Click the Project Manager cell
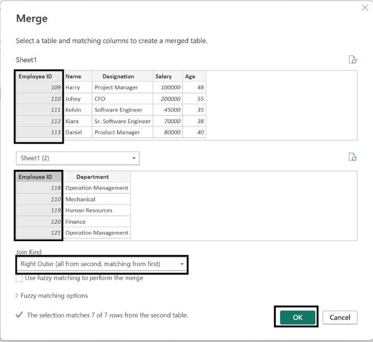The image size is (373, 342). pos(116,88)
